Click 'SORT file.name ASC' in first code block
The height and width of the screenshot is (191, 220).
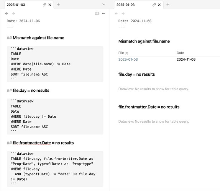(x=29, y=74)
